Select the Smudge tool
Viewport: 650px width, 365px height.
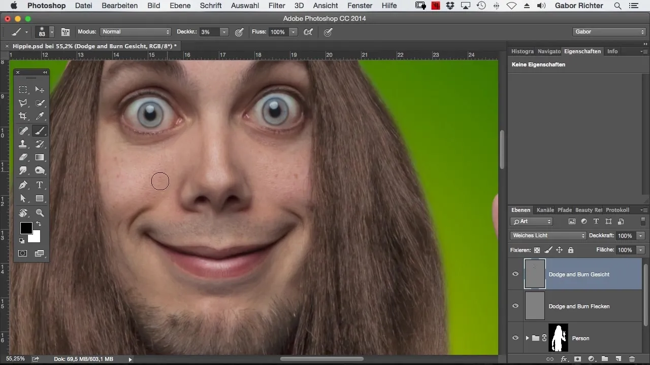point(23,171)
